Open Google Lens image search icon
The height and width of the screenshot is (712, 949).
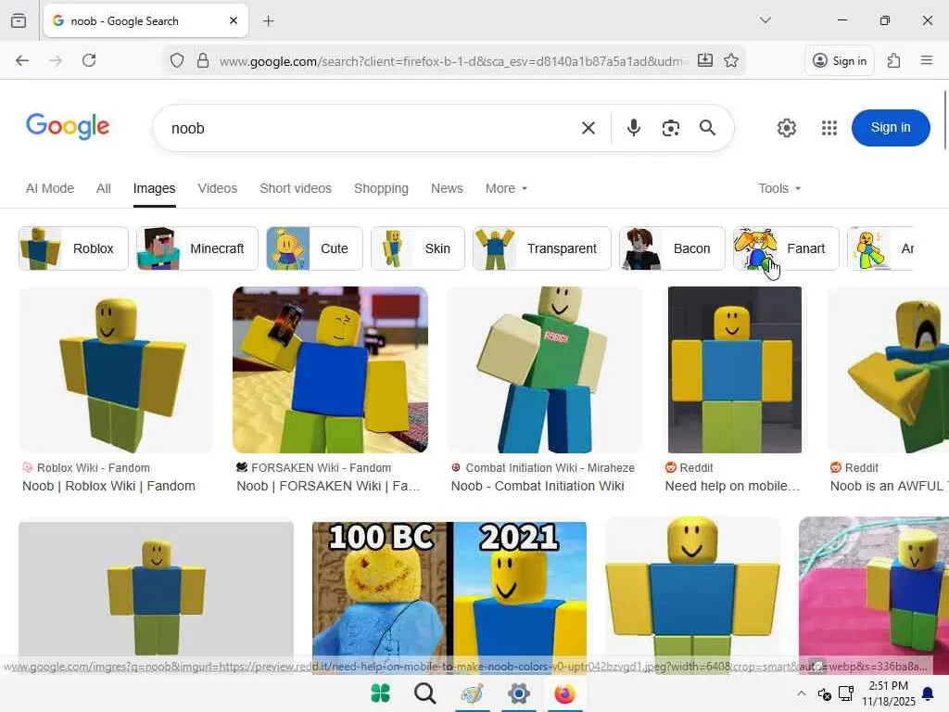point(671,128)
